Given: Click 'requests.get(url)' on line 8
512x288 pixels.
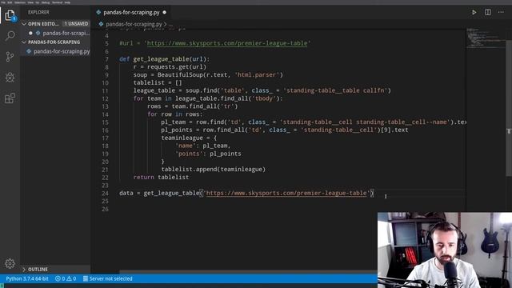Looking at the screenshot, I should (177, 67).
